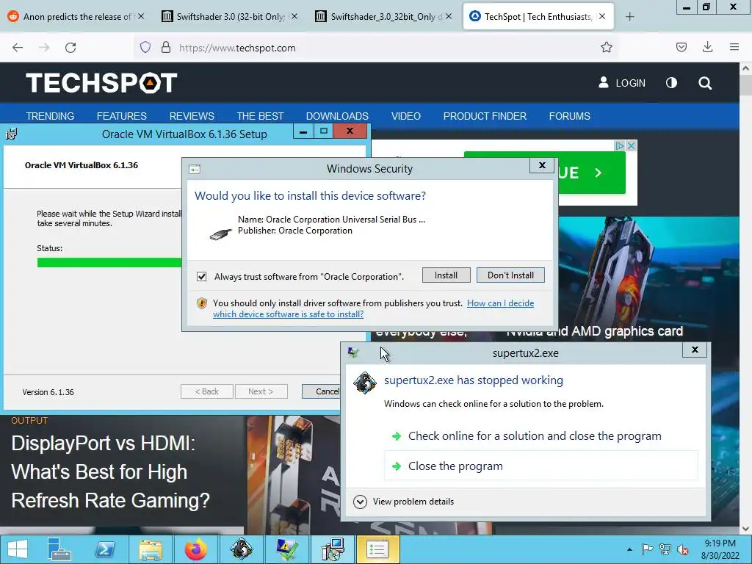Click the ad info AdChoices icon
The image size is (752, 564).
pyautogui.click(x=620, y=145)
